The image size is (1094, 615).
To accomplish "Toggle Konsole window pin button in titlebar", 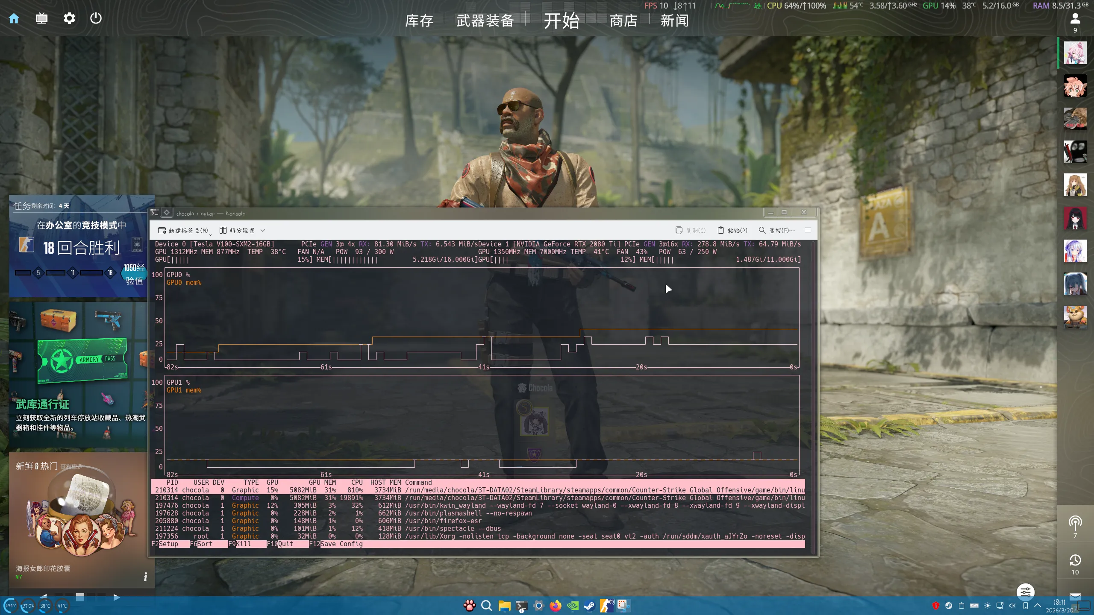I will [x=167, y=213].
